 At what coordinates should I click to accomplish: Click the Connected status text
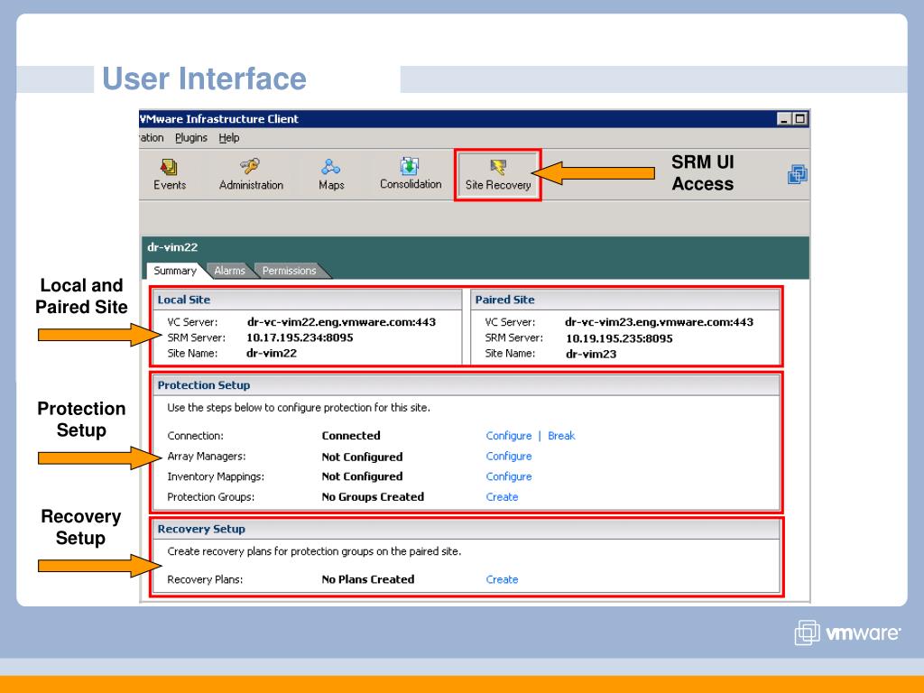click(351, 436)
